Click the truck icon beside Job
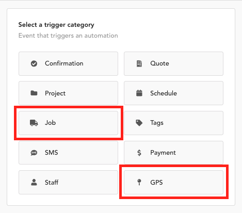Image resolution: width=242 pixels, height=213 pixels. (x=34, y=123)
